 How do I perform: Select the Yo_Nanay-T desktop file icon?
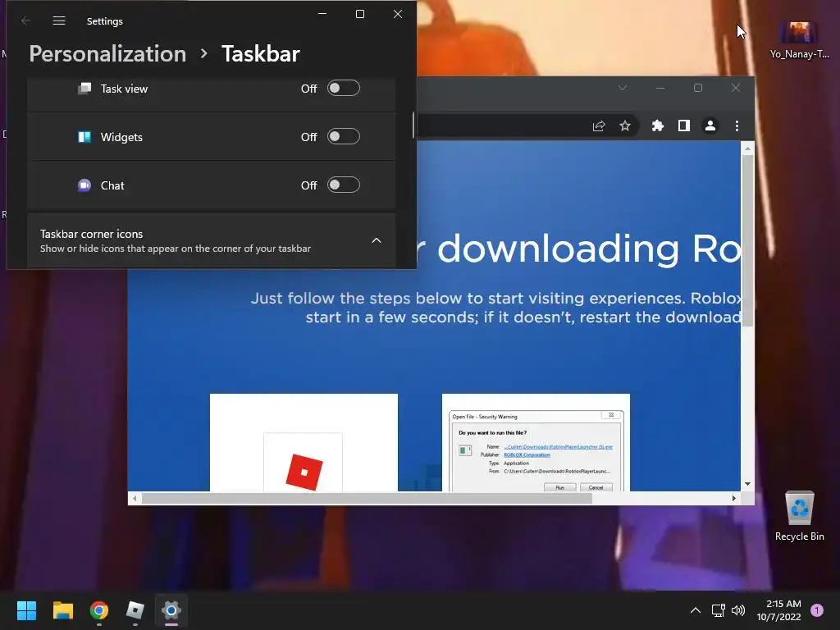pyautogui.click(x=799, y=39)
